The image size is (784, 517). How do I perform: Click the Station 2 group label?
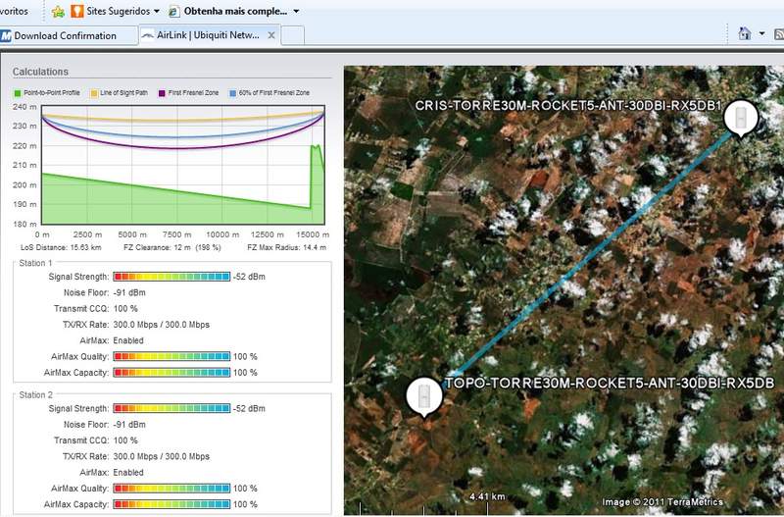[x=35, y=395]
